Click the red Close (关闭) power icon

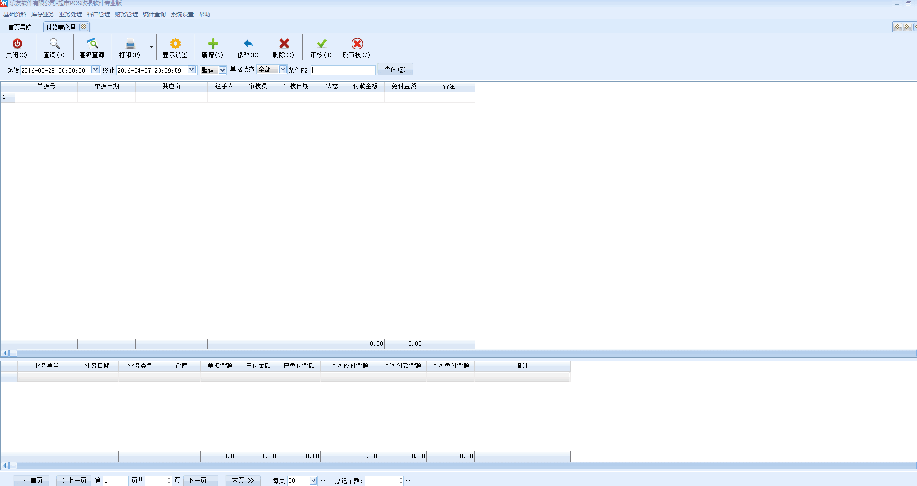(x=17, y=44)
